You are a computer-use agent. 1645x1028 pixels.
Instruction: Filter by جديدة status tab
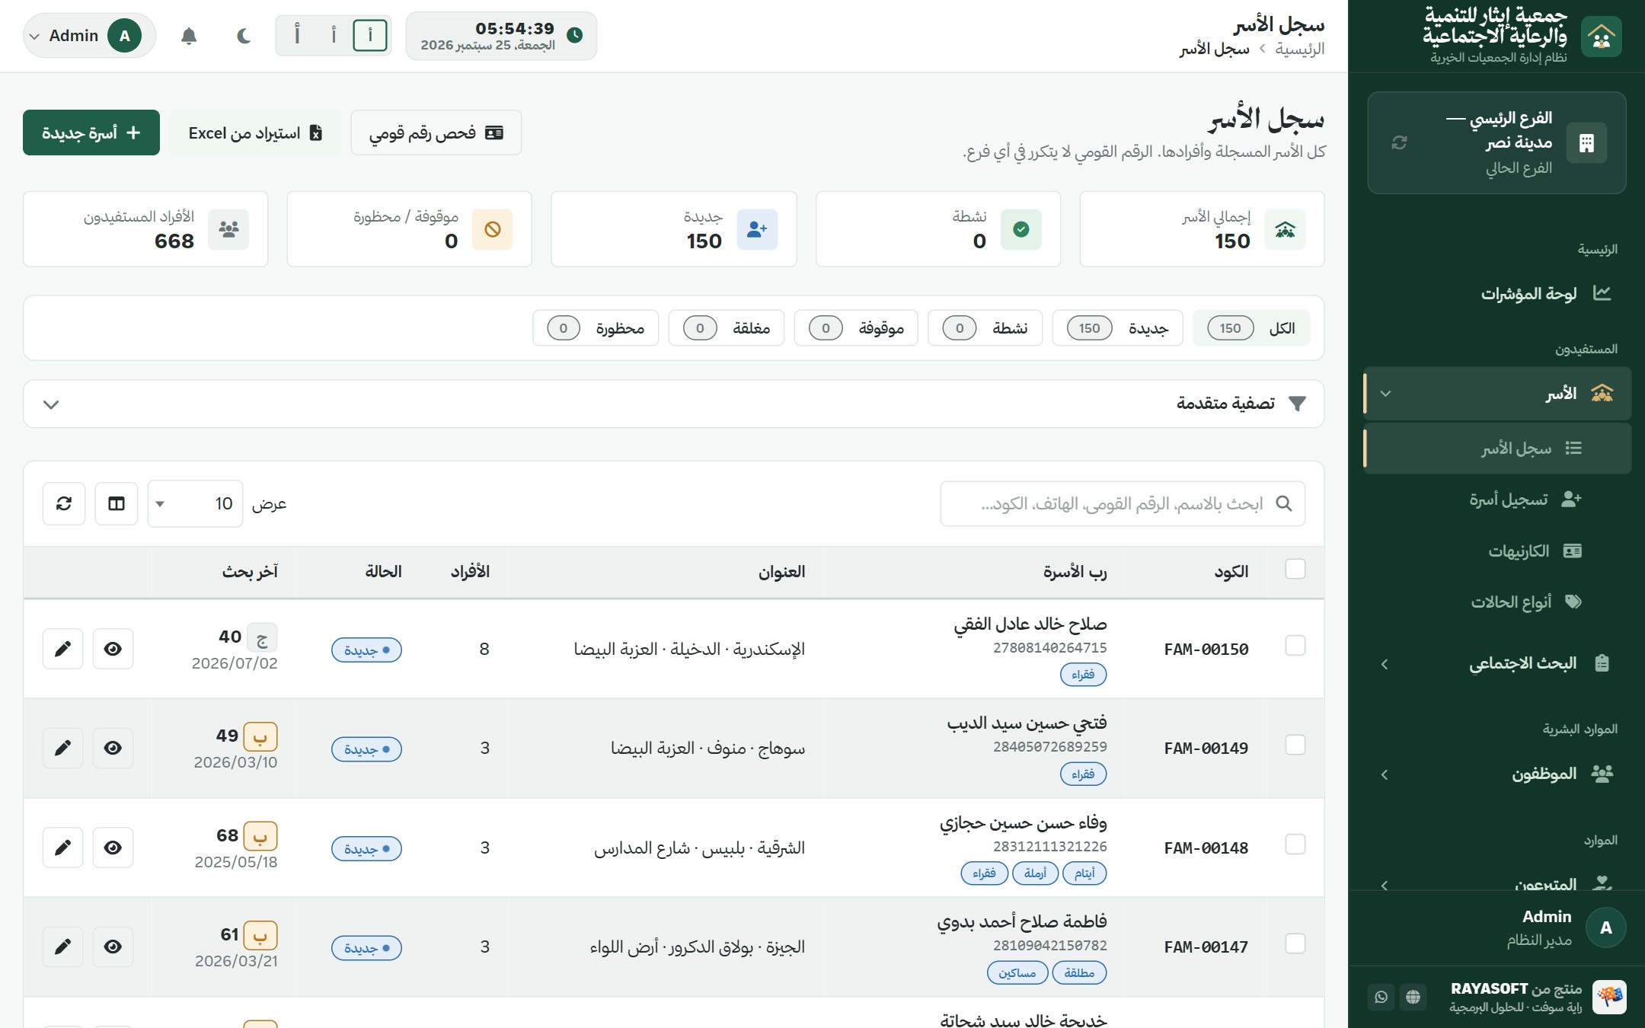pyautogui.click(x=1117, y=328)
